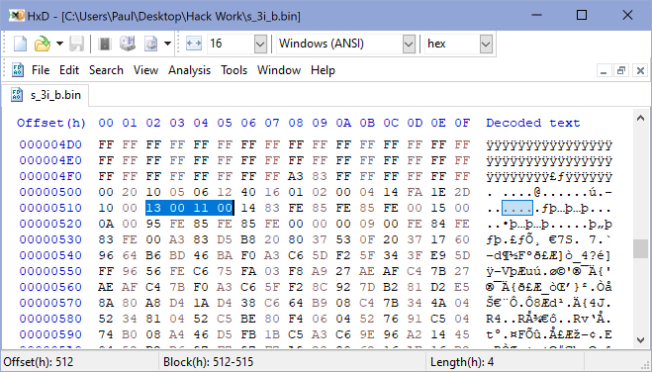Screen dimensions: 652x372
Task: Click offset label 000004D0
Action: click(x=50, y=144)
